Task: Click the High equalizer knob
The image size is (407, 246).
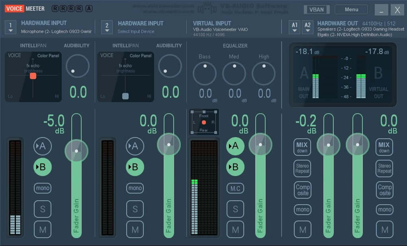Action: [264, 74]
